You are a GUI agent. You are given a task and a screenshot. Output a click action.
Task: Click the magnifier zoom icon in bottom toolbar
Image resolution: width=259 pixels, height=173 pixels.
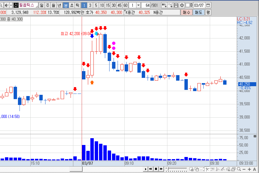point(239,169)
